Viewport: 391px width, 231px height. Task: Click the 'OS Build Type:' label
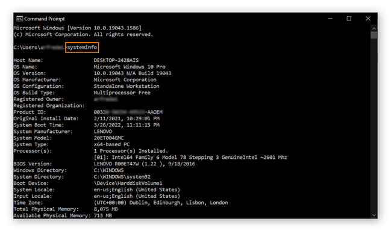pyautogui.click(x=34, y=93)
